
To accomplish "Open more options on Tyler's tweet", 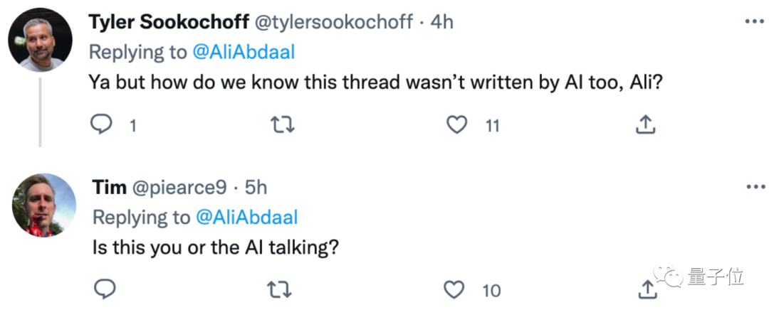I will tap(753, 22).
